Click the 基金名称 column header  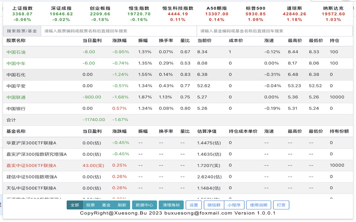[x=16, y=131]
